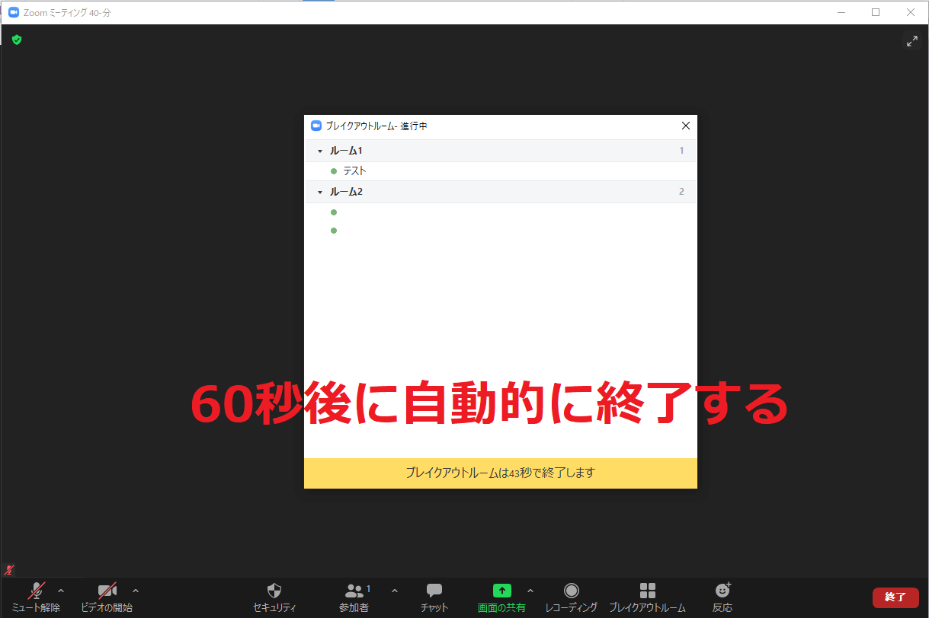Open the Participants panel icon
Screen dimensions: 929x618
tap(354, 591)
